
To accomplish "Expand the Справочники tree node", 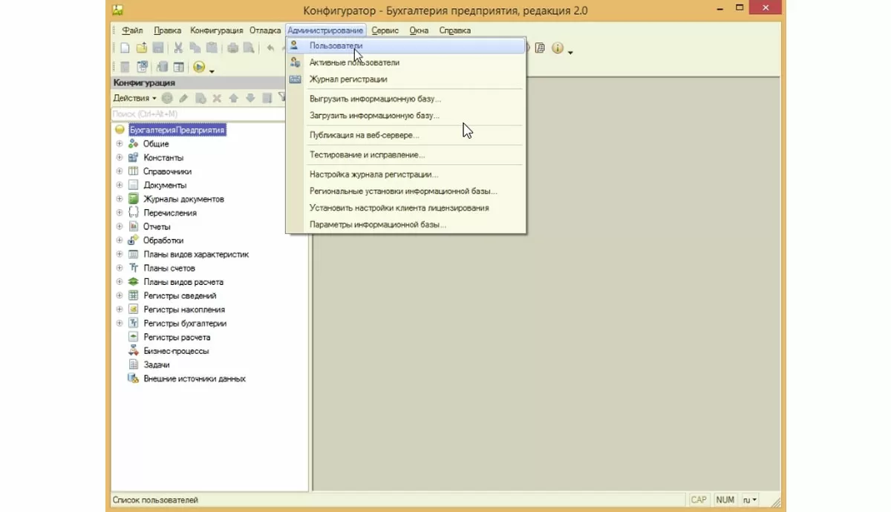I will point(120,171).
